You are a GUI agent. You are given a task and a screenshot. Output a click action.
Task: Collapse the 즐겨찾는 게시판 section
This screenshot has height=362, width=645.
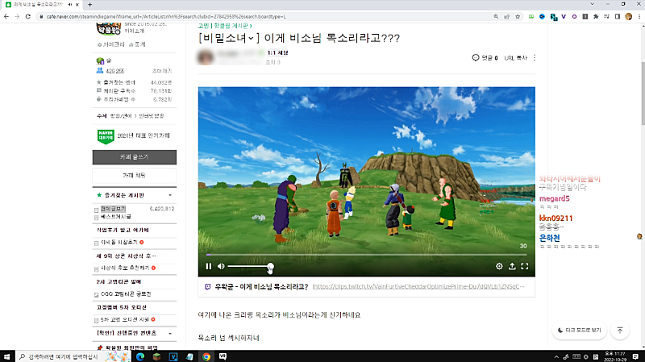point(169,196)
